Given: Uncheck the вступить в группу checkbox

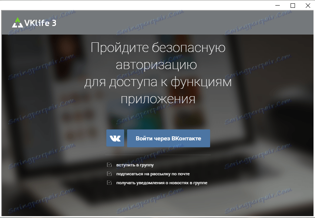Looking at the screenshot, I should click(109, 165).
